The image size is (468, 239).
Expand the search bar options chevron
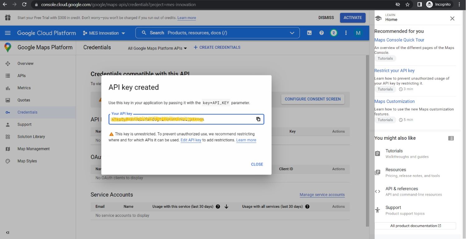tap(292, 32)
